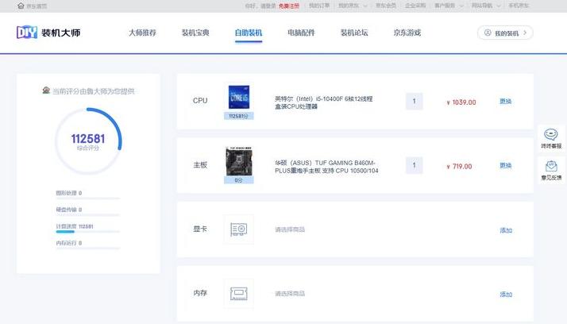This screenshot has height=324, width=567.
Task: Click the 主板 category label
Action: pyautogui.click(x=200, y=165)
